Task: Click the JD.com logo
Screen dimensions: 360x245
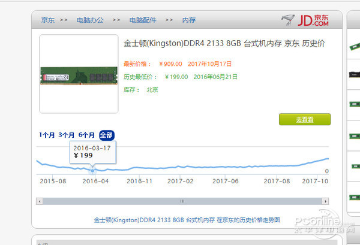Action: click(305, 20)
